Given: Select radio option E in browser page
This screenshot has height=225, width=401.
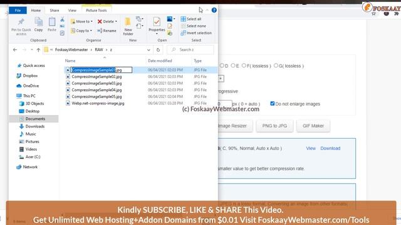Looking at the screenshot, I should (x=233, y=66).
